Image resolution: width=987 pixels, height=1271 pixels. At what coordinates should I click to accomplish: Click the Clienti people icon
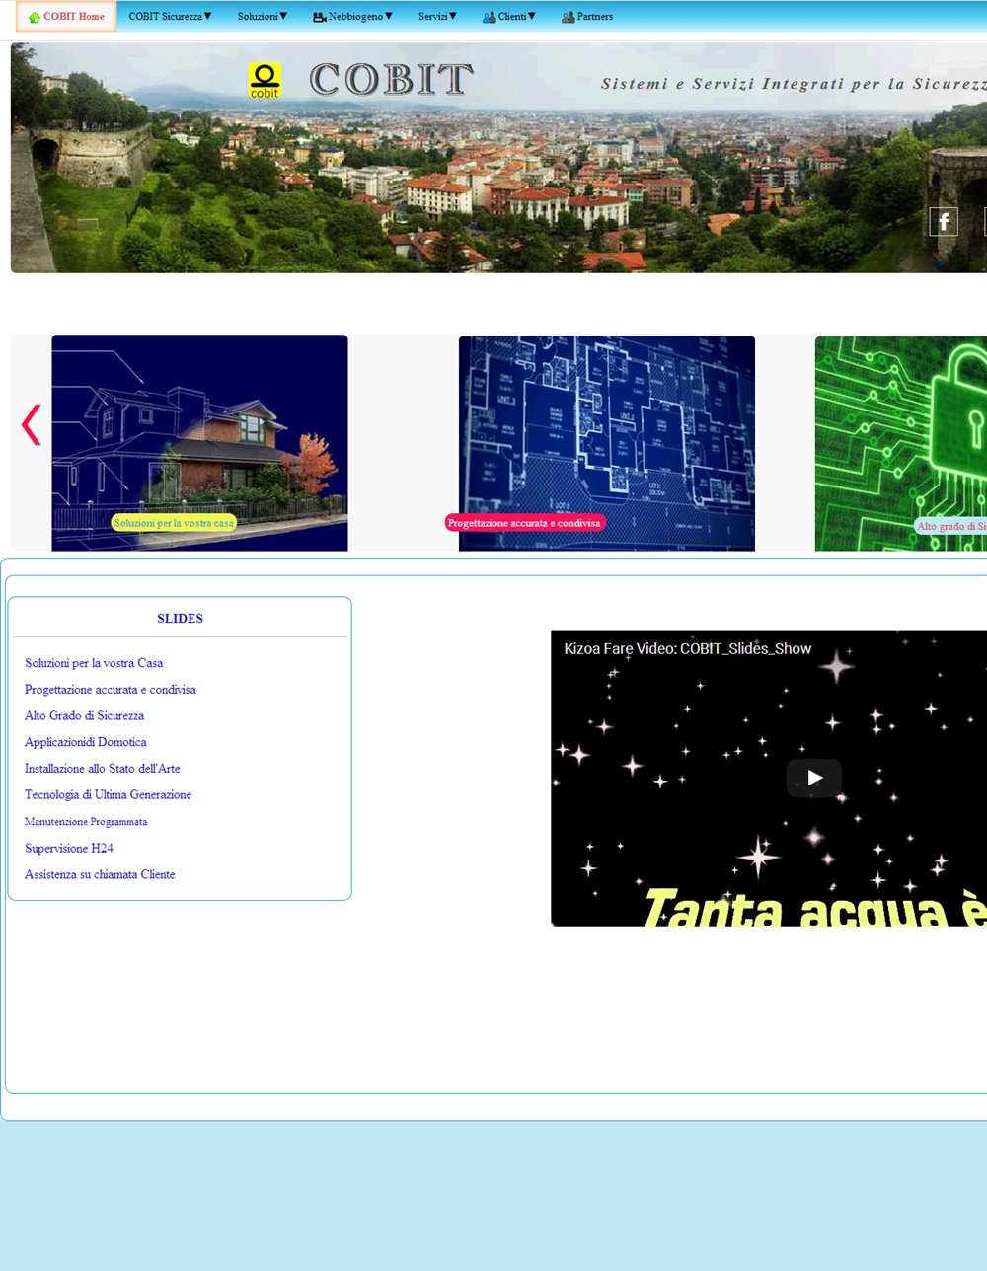pyautogui.click(x=489, y=18)
